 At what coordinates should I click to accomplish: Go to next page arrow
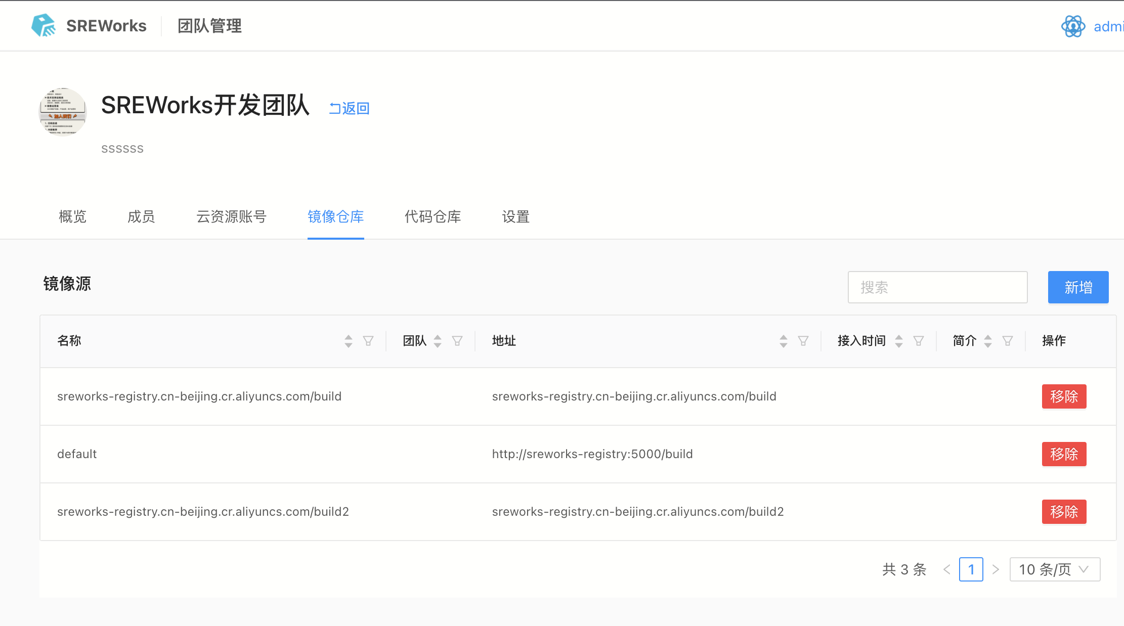996,569
